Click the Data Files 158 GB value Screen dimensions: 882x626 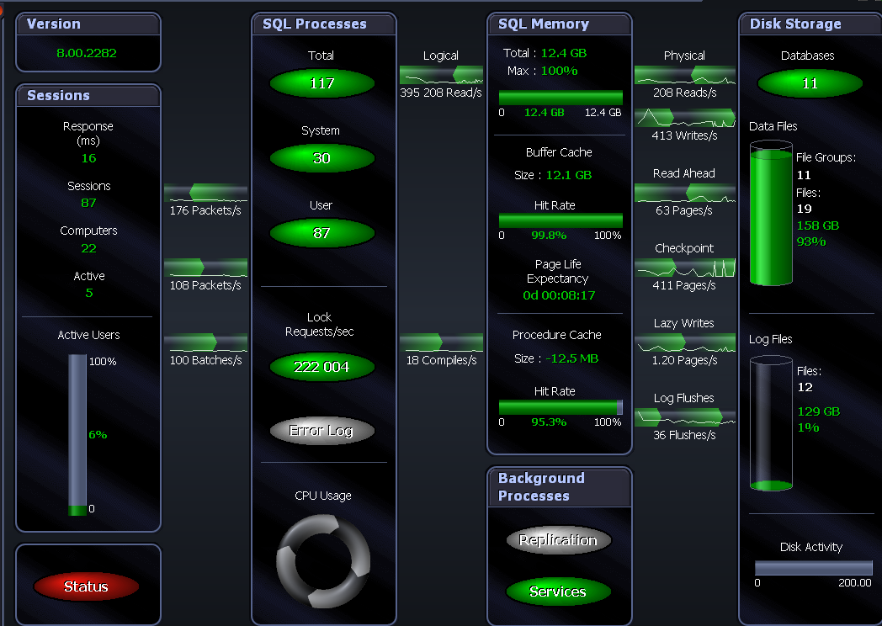(x=818, y=225)
